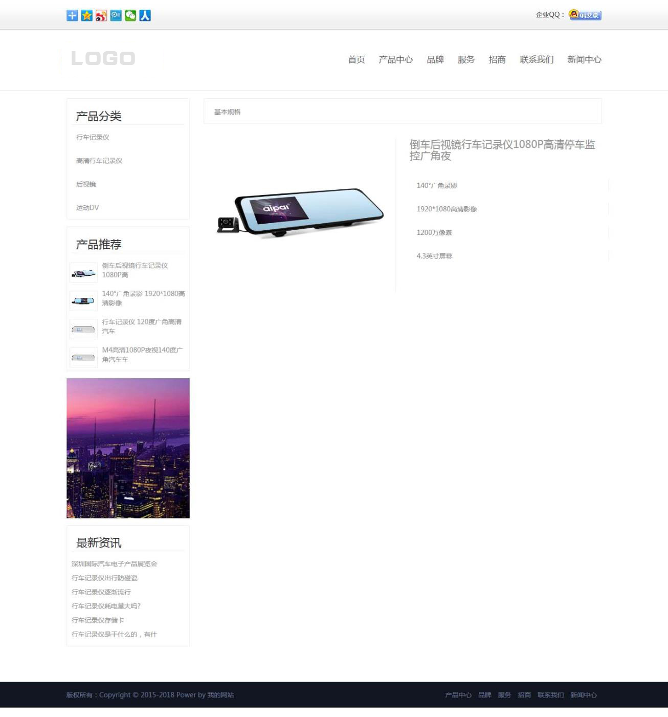Share to Tencent Weibo icon
The width and height of the screenshot is (668, 717).
(116, 15)
